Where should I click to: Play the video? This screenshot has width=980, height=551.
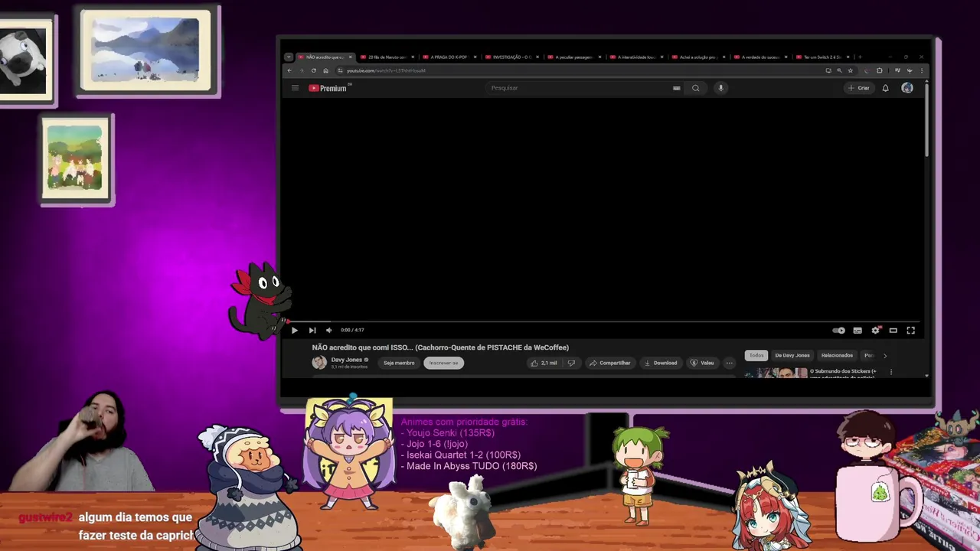(294, 330)
